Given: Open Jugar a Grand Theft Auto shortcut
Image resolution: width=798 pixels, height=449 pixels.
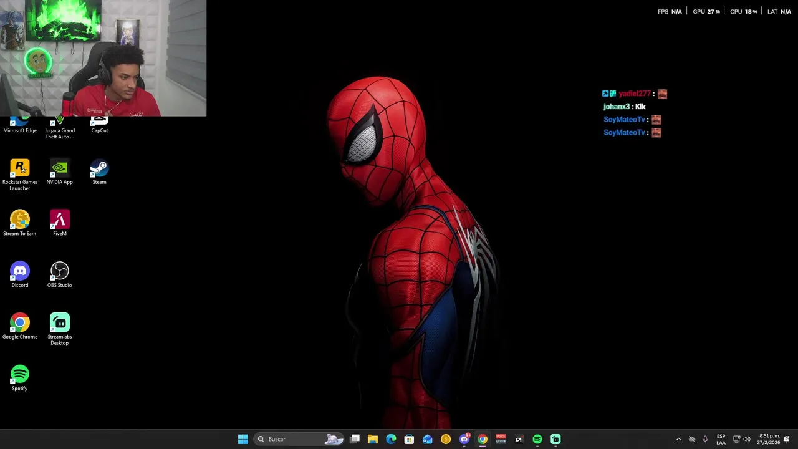Looking at the screenshot, I should tap(59, 128).
